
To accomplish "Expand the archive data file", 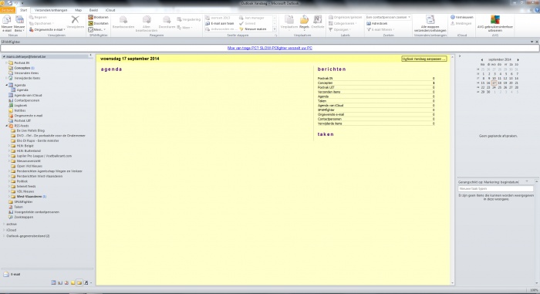I will click(4, 224).
